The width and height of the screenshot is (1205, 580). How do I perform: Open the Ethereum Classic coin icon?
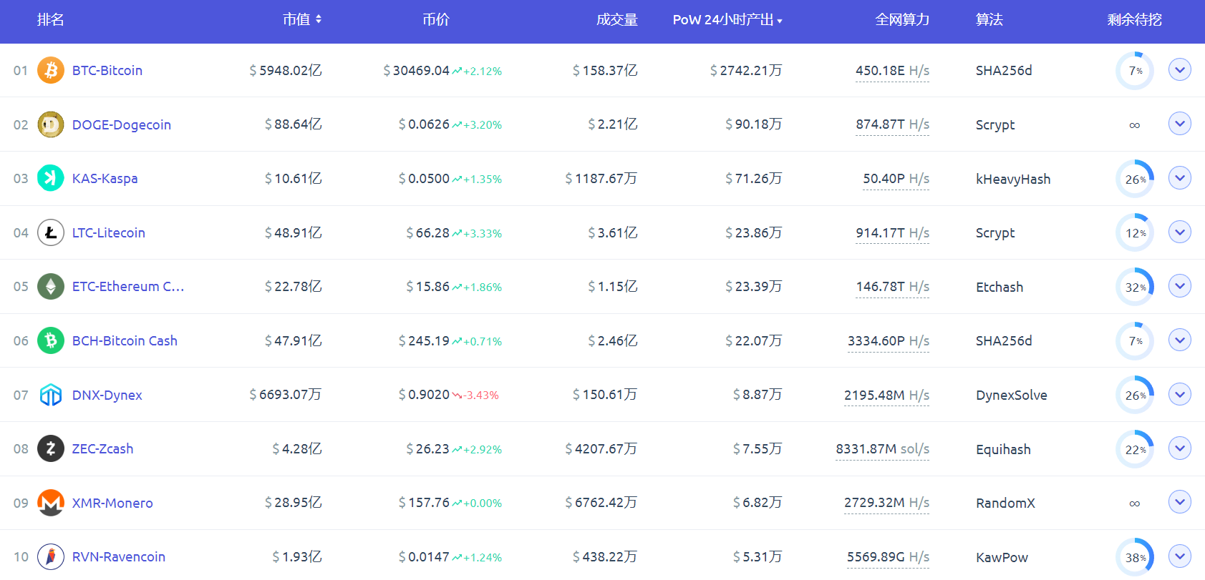point(51,287)
